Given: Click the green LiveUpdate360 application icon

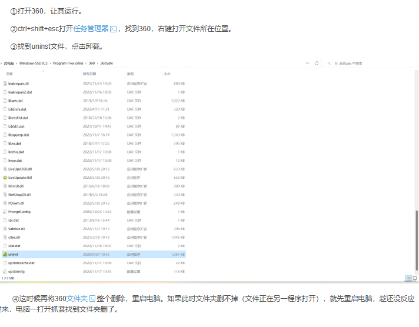Looking at the screenshot, I should (5, 178).
